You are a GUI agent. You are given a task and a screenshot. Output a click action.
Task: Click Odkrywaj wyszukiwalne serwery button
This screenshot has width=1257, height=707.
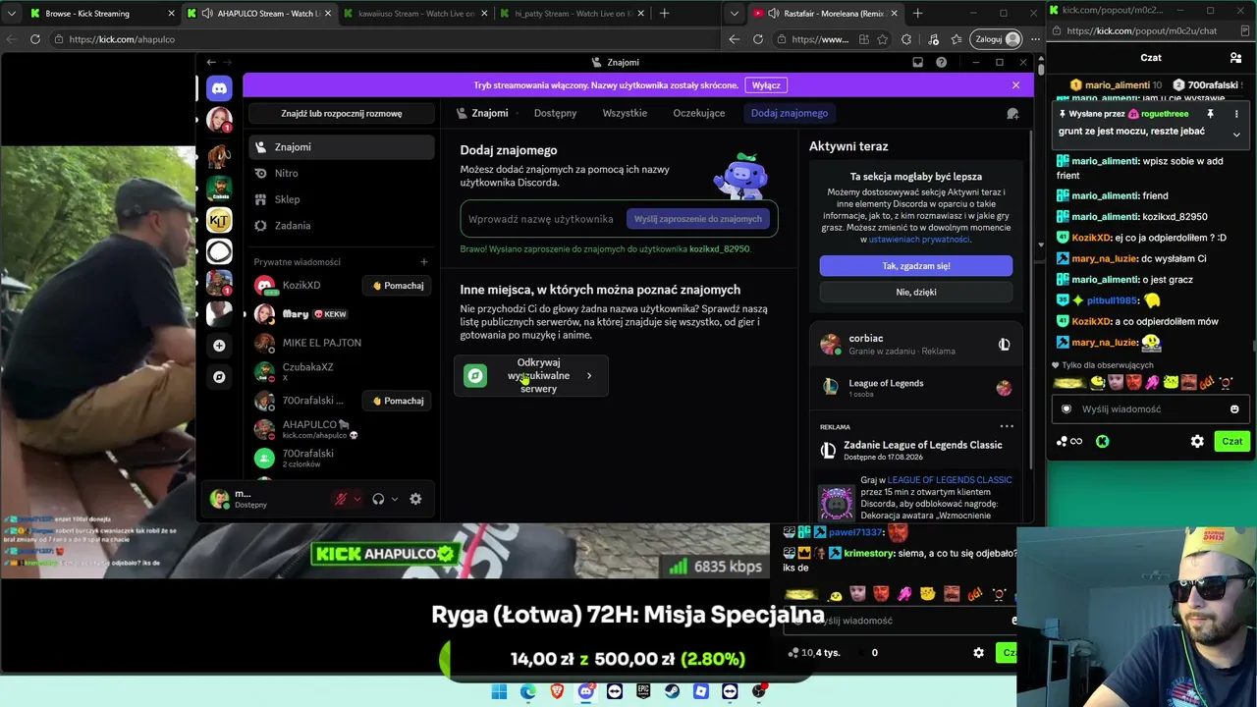[x=531, y=375]
